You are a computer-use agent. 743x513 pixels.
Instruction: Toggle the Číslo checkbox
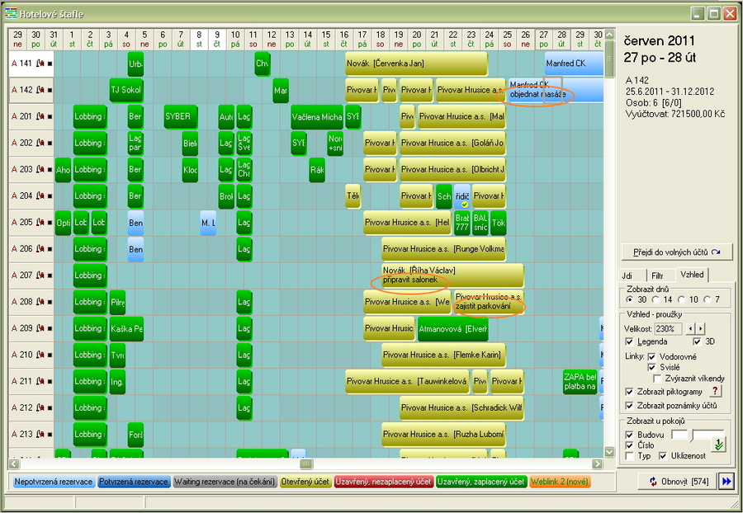(629, 445)
